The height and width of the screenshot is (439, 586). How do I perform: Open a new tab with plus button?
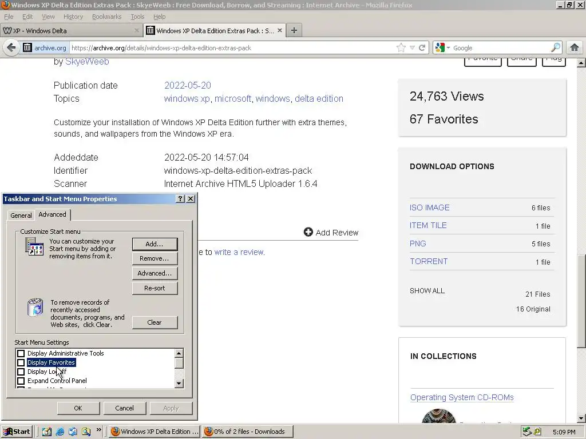click(x=294, y=30)
